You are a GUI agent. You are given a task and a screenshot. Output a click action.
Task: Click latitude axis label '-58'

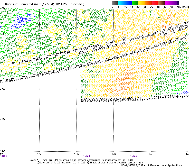pos(2,119)
